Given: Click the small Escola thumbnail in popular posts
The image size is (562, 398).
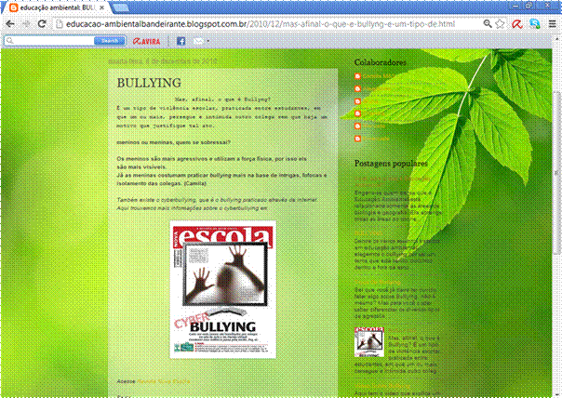Looking at the screenshot, I should point(369,342).
